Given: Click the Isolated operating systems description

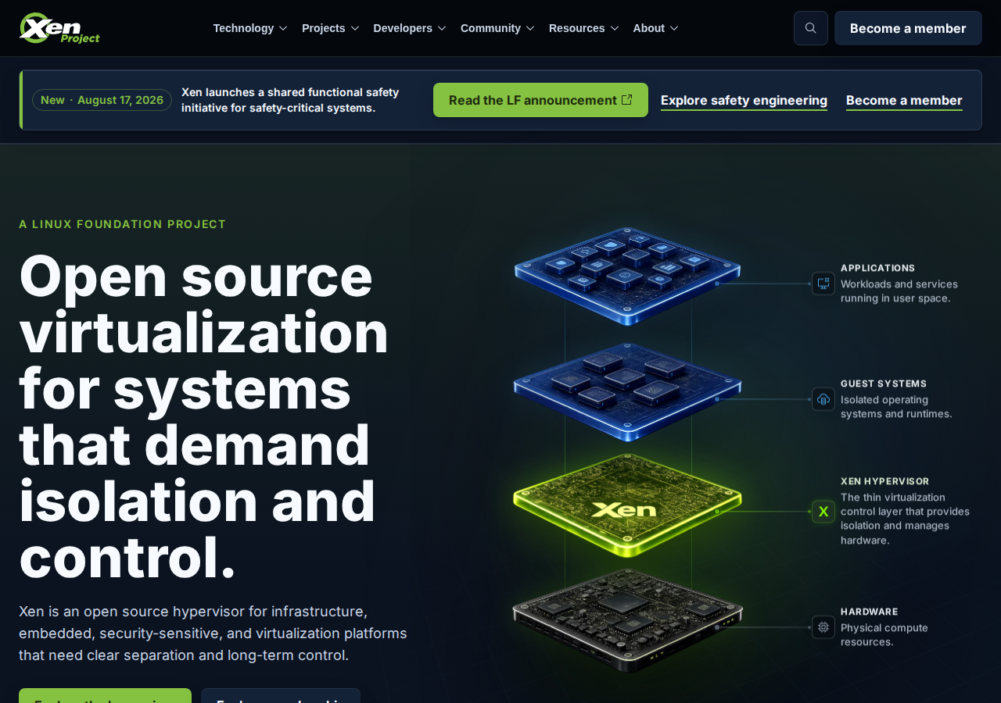Looking at the screenshot, I should click(x=896, y=407).
